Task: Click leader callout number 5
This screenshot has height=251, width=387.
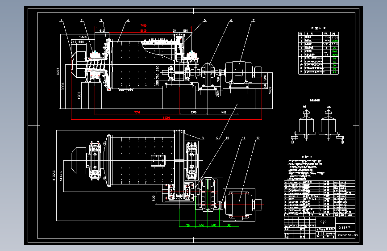Action: pos(205,21)
